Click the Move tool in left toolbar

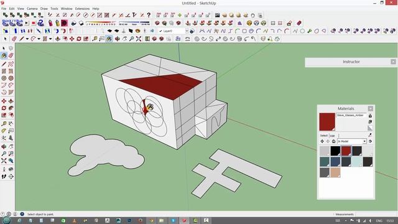click(x=4, y=101)
